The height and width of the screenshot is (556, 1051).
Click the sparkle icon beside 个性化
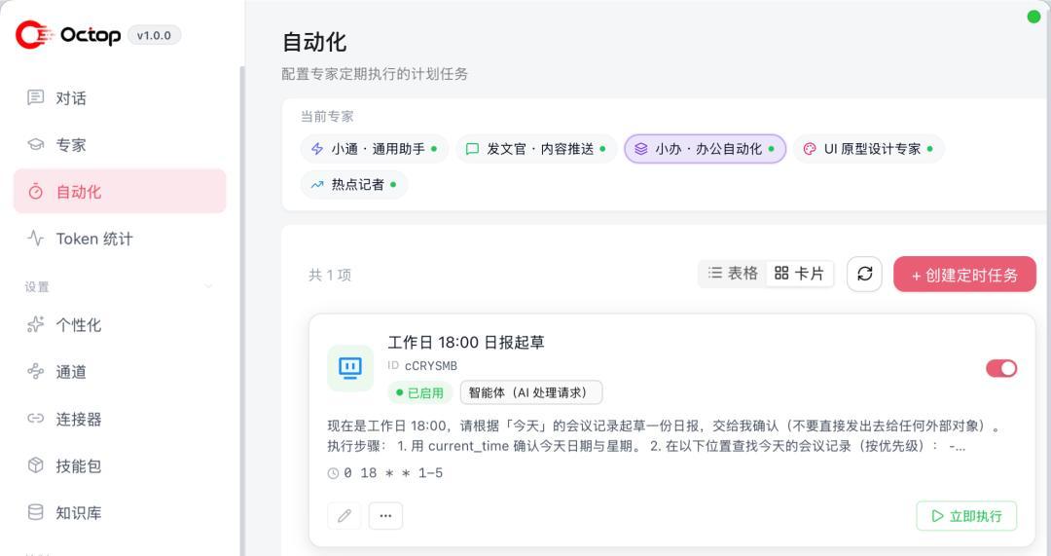(x=36, y=324)
